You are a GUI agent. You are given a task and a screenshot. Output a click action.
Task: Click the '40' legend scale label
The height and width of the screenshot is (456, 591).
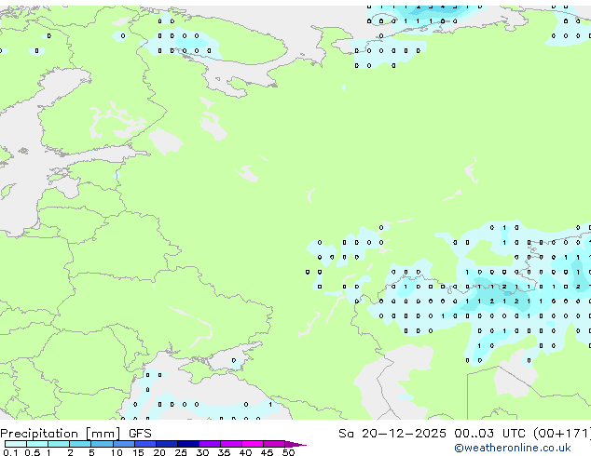tap(245, 452)
